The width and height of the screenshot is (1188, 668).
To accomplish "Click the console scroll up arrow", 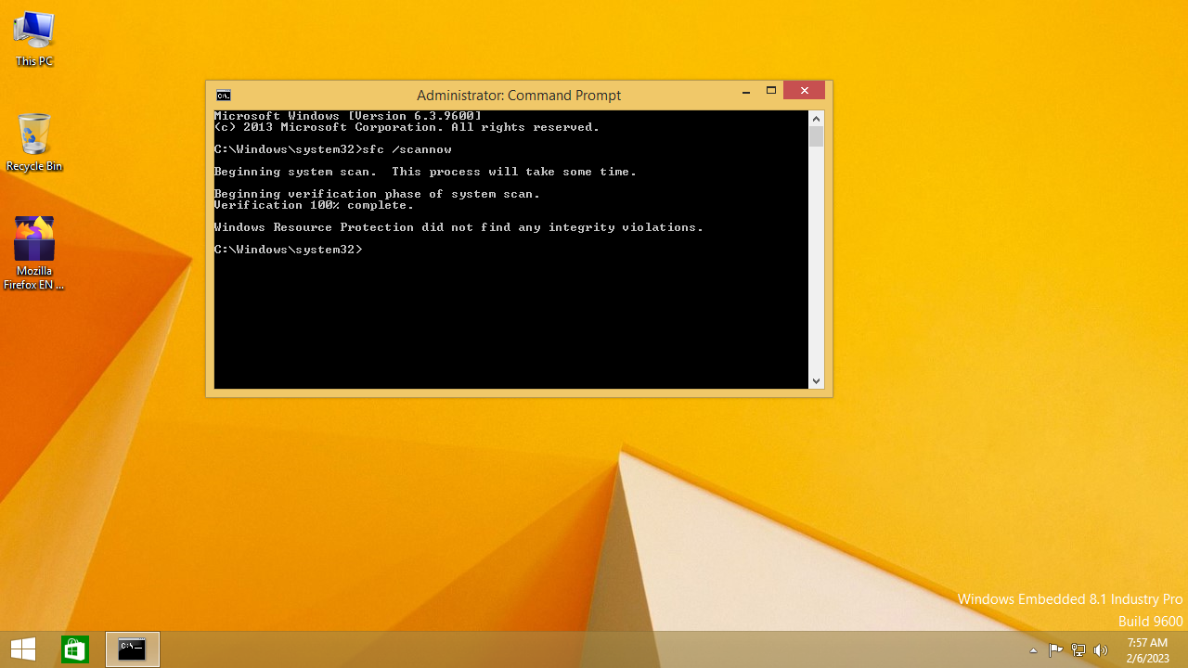I will click(x=817, y=119).
